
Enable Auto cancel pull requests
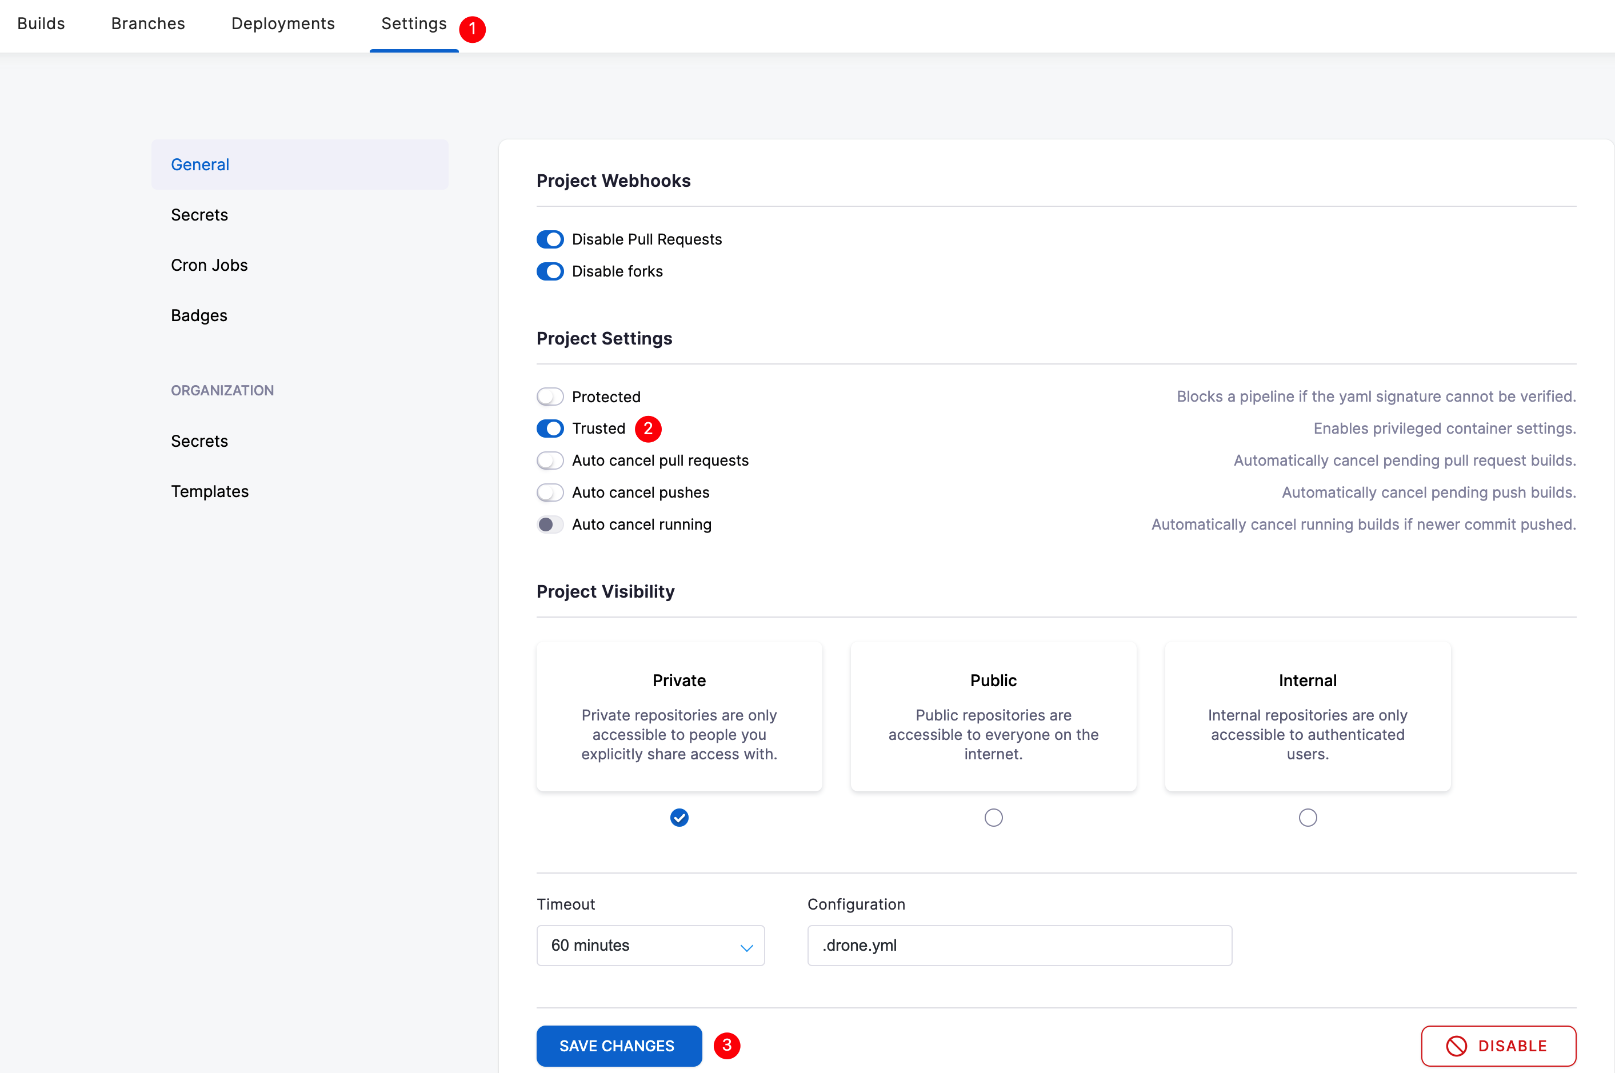(550, 461)
